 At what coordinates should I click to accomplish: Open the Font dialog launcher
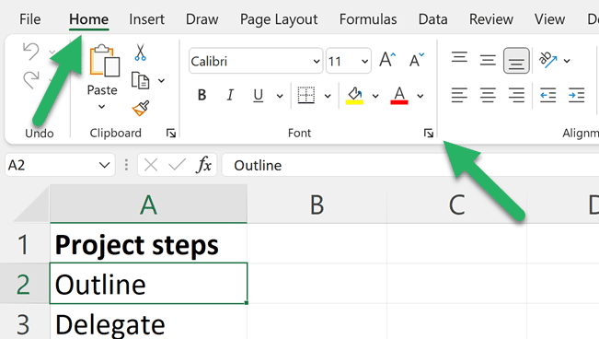coord(428,134)
